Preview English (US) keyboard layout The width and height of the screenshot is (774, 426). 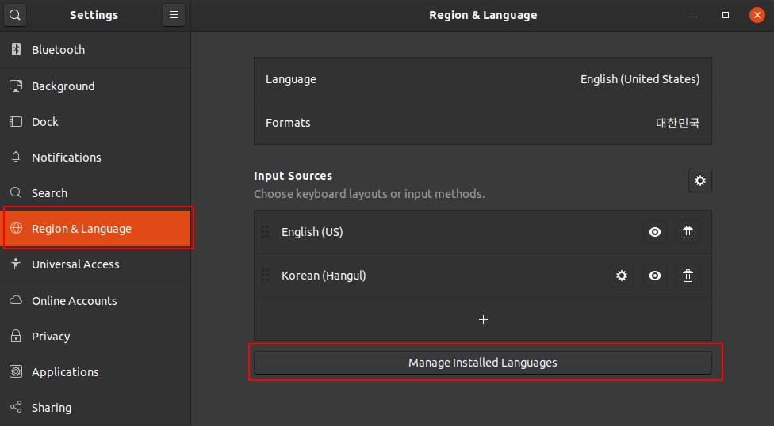[655, 232]
